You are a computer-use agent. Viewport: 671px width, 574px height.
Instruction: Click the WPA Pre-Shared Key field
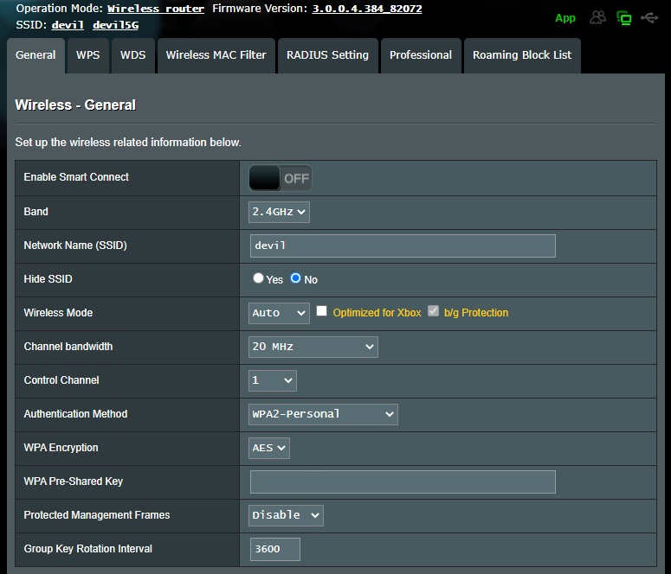click(x=403, y=482)
